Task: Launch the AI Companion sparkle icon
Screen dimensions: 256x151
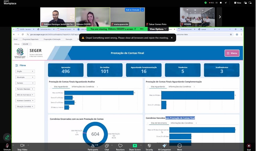Action: click(x=165, y=146)
